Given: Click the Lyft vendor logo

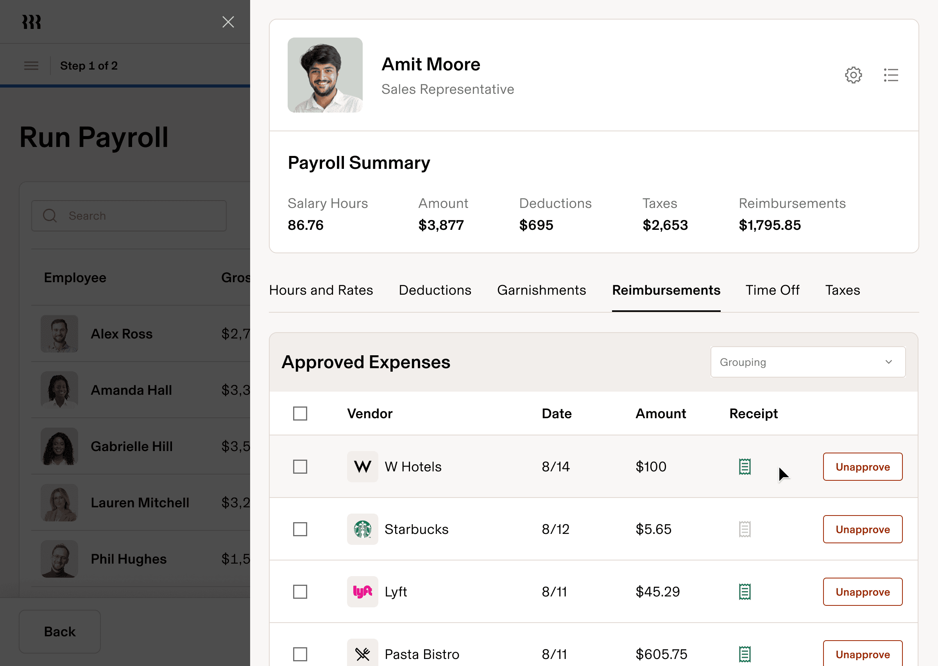Looking at the screenshot, I should [x=362, y=592].
